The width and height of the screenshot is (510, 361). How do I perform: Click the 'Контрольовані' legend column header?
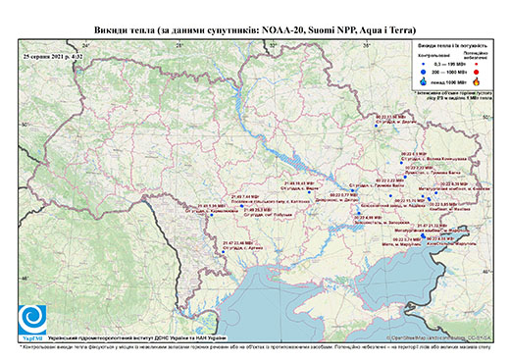coord(434,56)
